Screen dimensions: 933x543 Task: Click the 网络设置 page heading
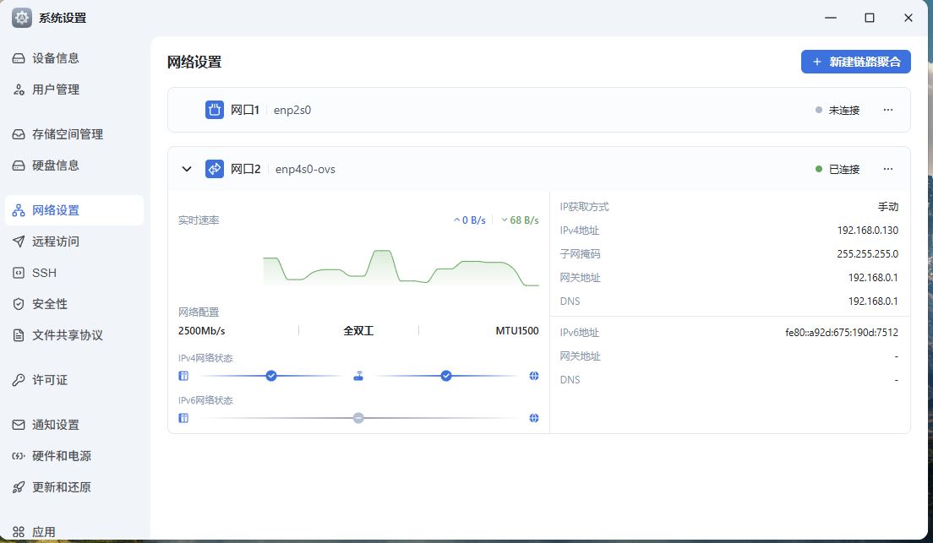[194, 62]
